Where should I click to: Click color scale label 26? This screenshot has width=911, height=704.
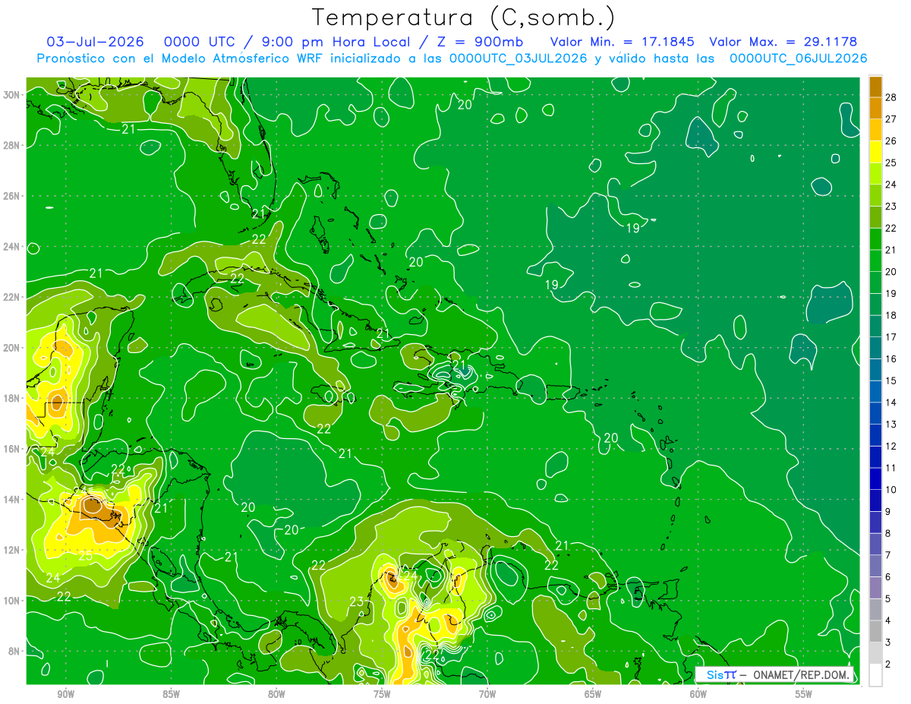tap(891, 140)
